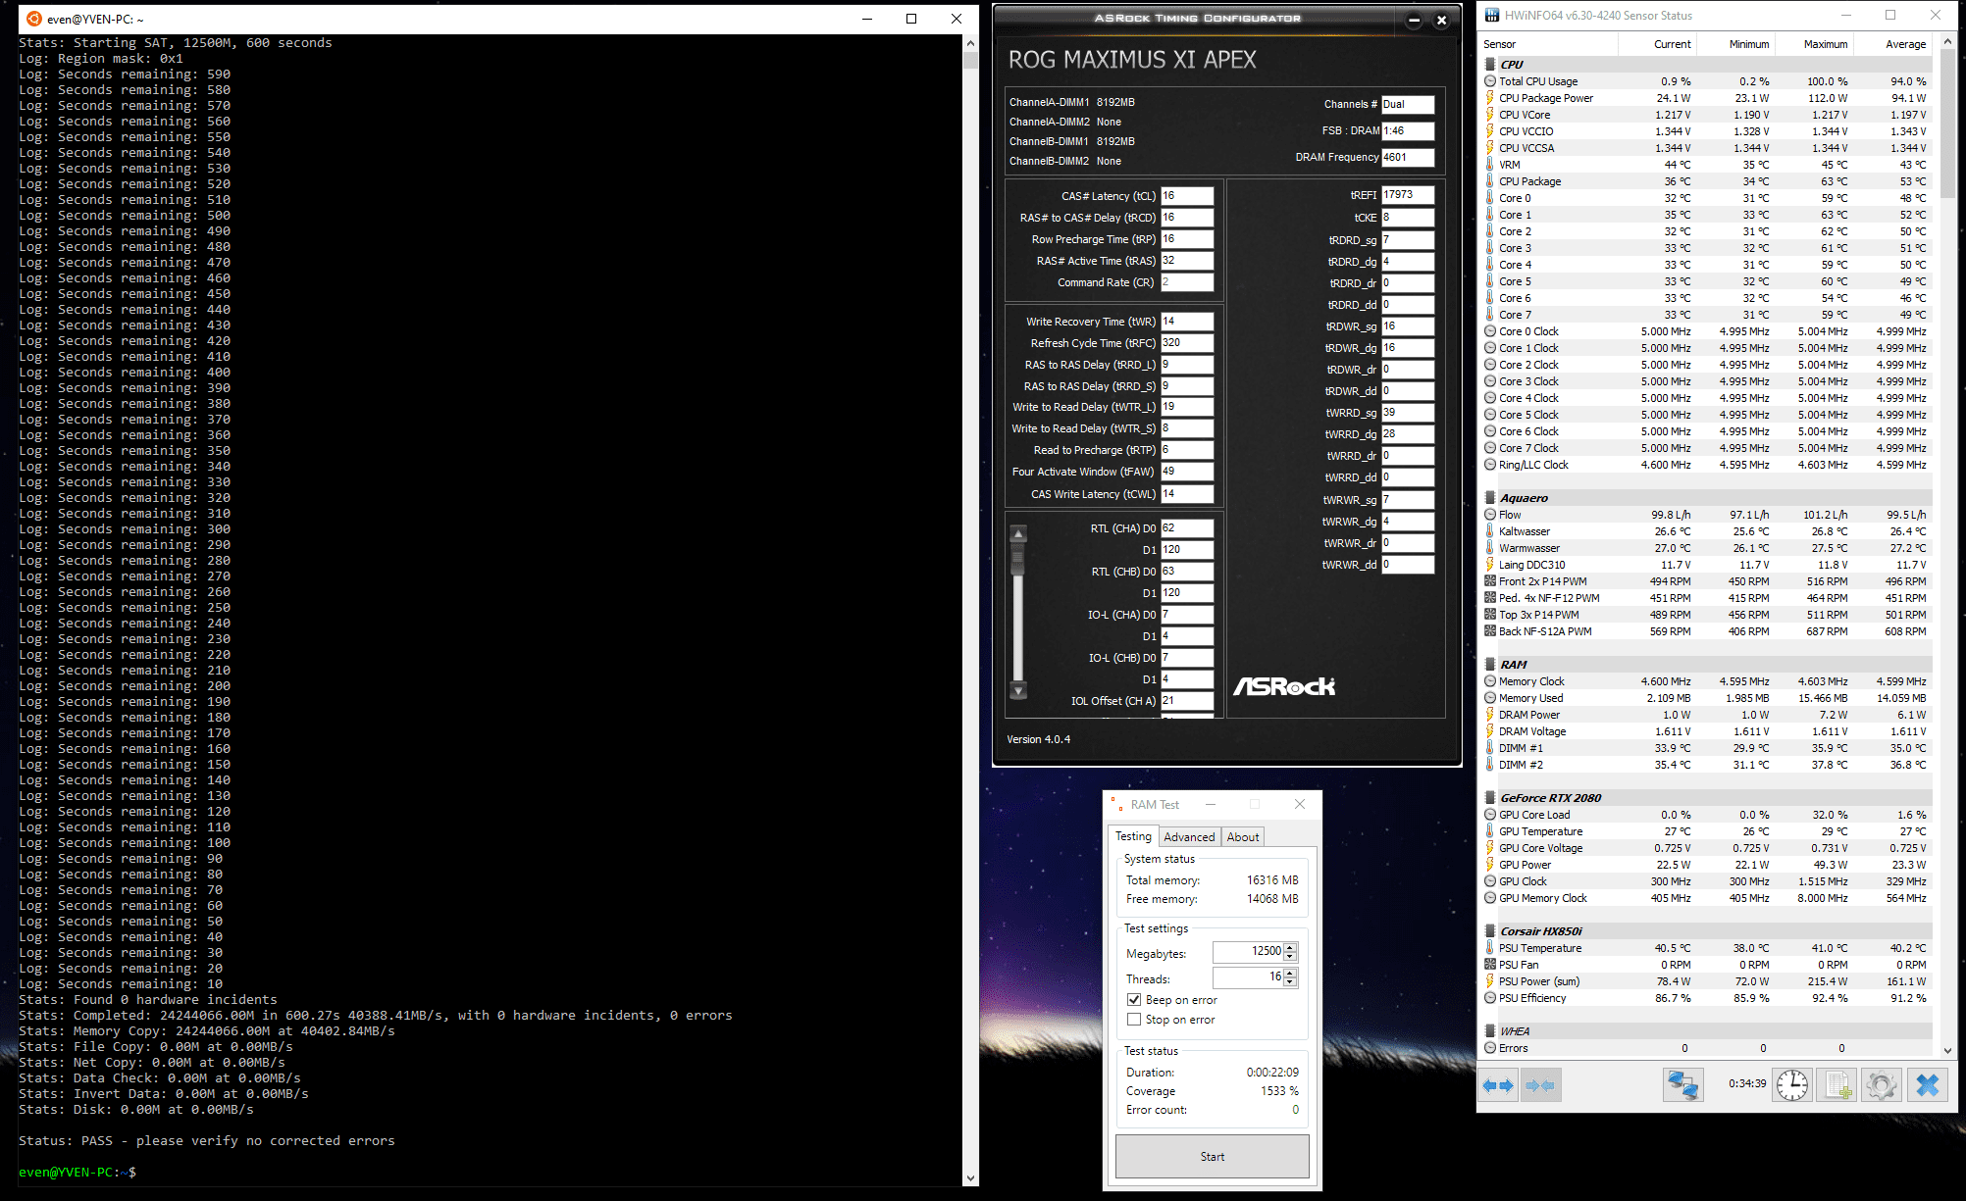This screenshot has width=1966, height=1201.
Task: Click the fan icon beside Back NF-S12A PWM
Action: click(1490, 631)
